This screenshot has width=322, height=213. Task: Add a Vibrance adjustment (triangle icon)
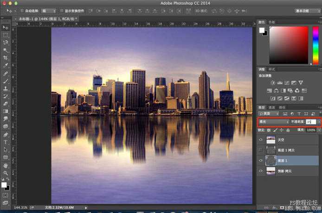click(x=301, y=83)
